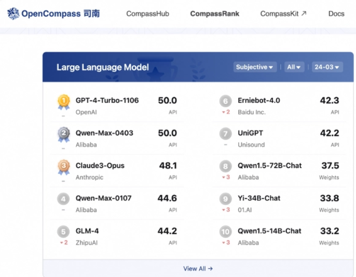
Task: Open the 24-03 date dropdown
Action: tap(327, 67)
